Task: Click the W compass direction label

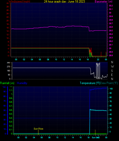Action: pos(112,67)
